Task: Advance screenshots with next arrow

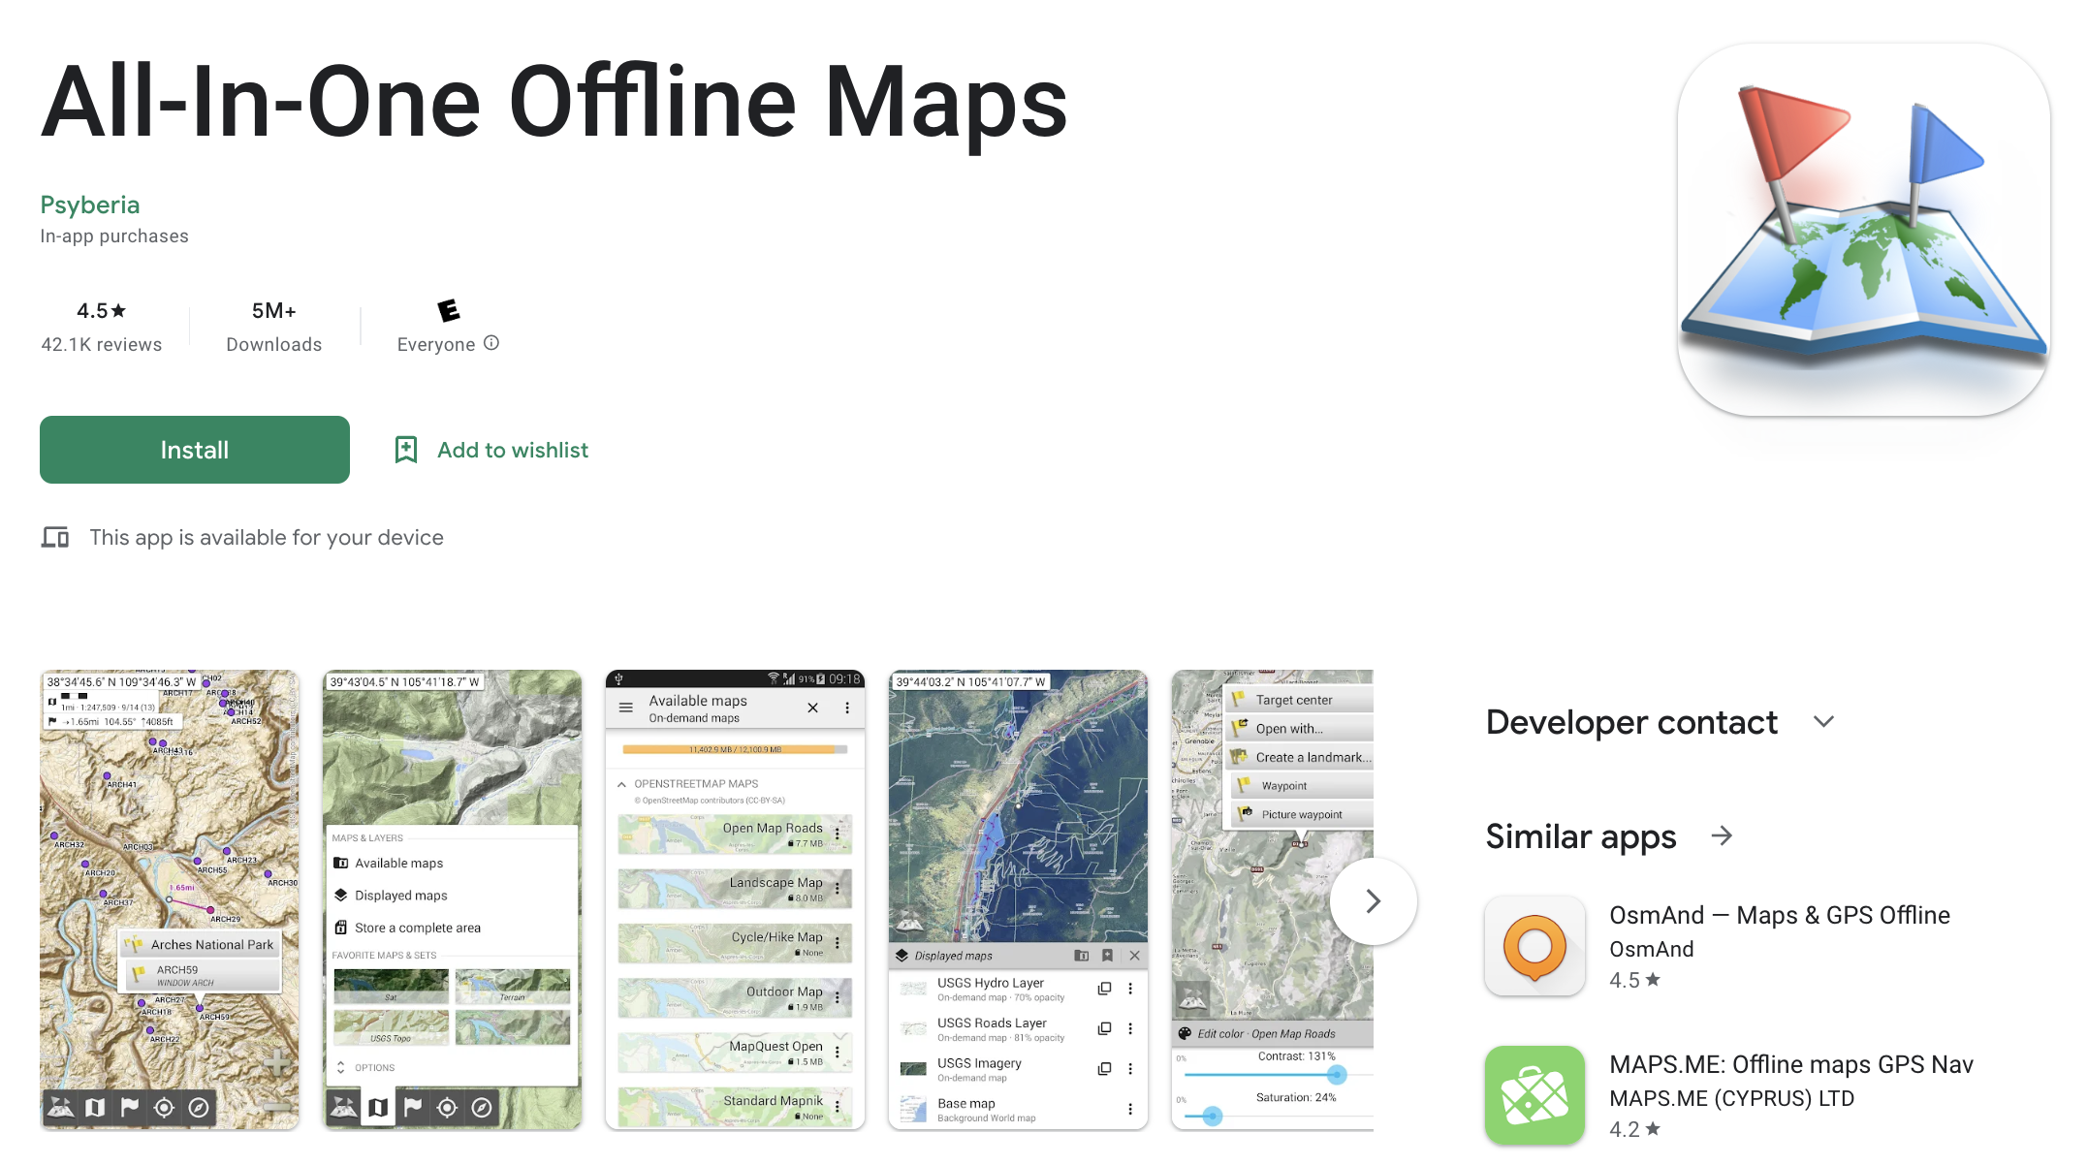Action: (1374, 901)
